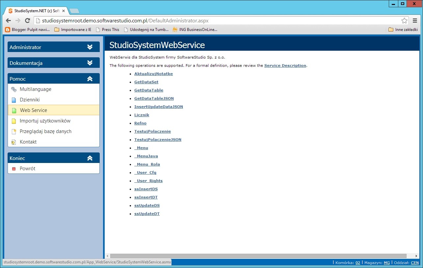Screen dimensions: 423x268
Task: Open the Refno operation link
Action: (x=140, y=123)
